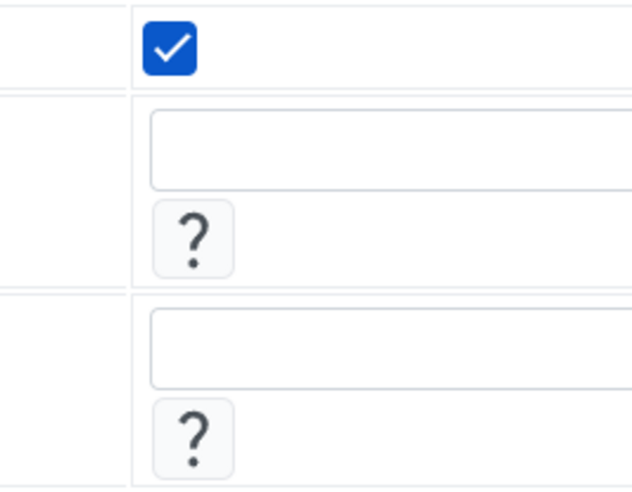The width and height of the screenshot is (632, 492).
Task: Uncheck the blue checked checkbox
Action: [170, 48]
